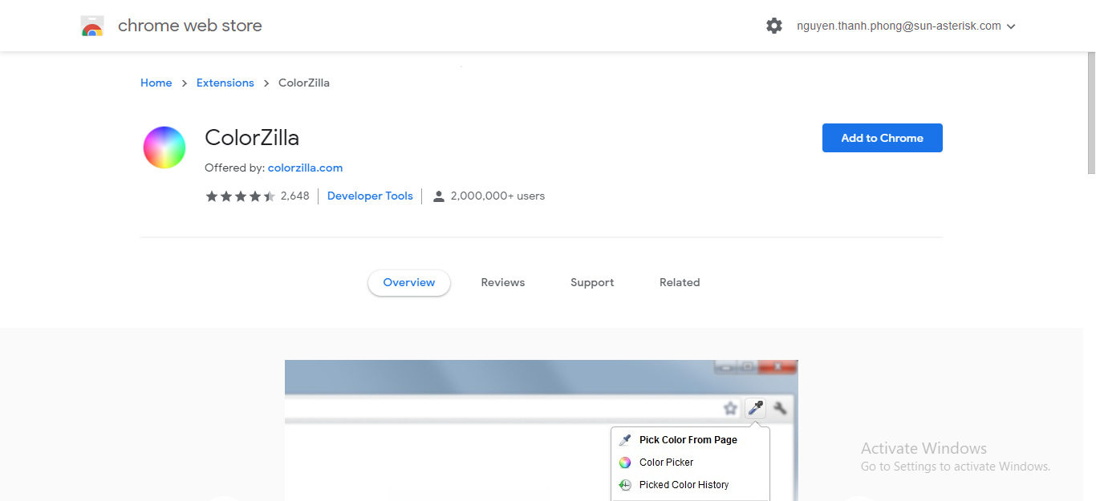Click the star rating icons
Viewport: 1096px width, 501px height.
(x=241, y=196)
